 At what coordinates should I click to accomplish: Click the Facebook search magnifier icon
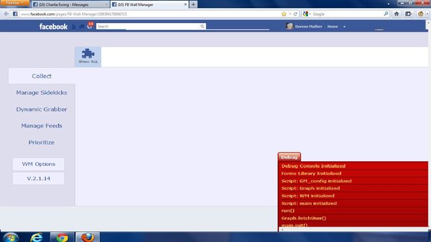pyautogui.click(x=202, y=26)
